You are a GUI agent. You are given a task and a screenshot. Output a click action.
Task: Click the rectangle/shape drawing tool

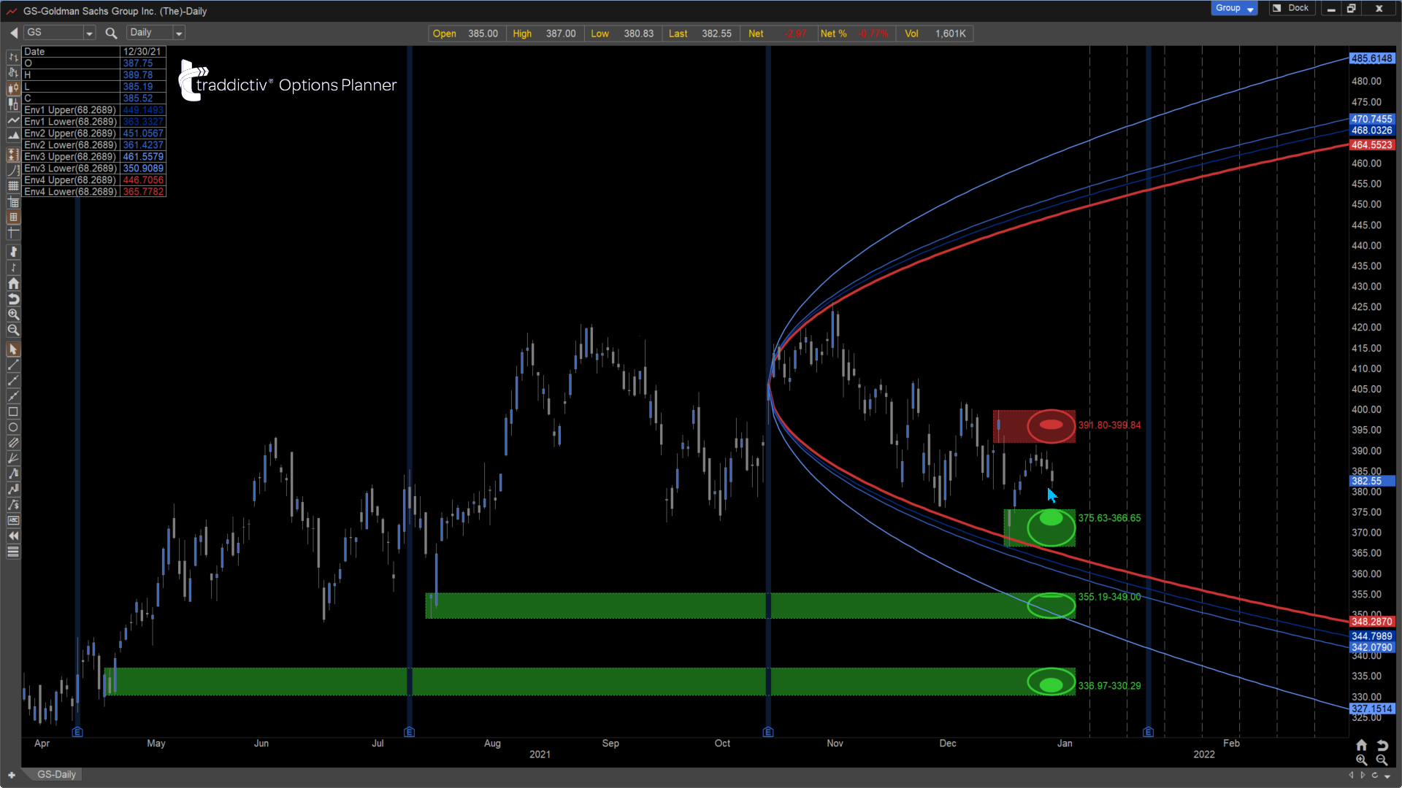tap(12, 413)
